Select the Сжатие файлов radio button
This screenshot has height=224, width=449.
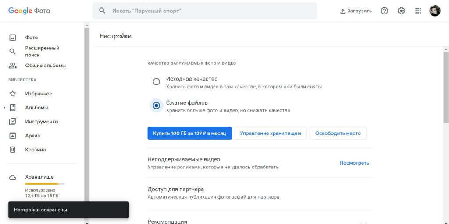(156, 105)
